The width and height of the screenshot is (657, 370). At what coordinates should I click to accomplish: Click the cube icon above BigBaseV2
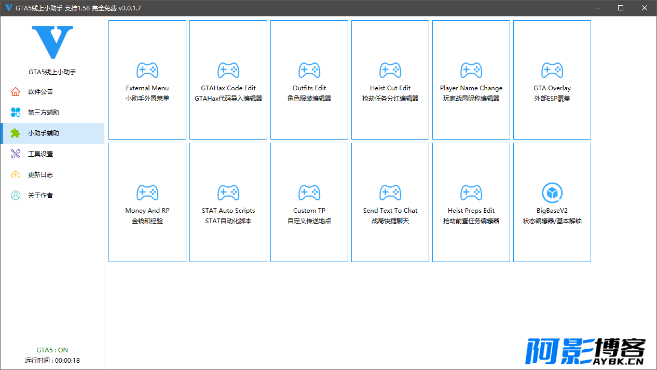[x=552, y=193]
